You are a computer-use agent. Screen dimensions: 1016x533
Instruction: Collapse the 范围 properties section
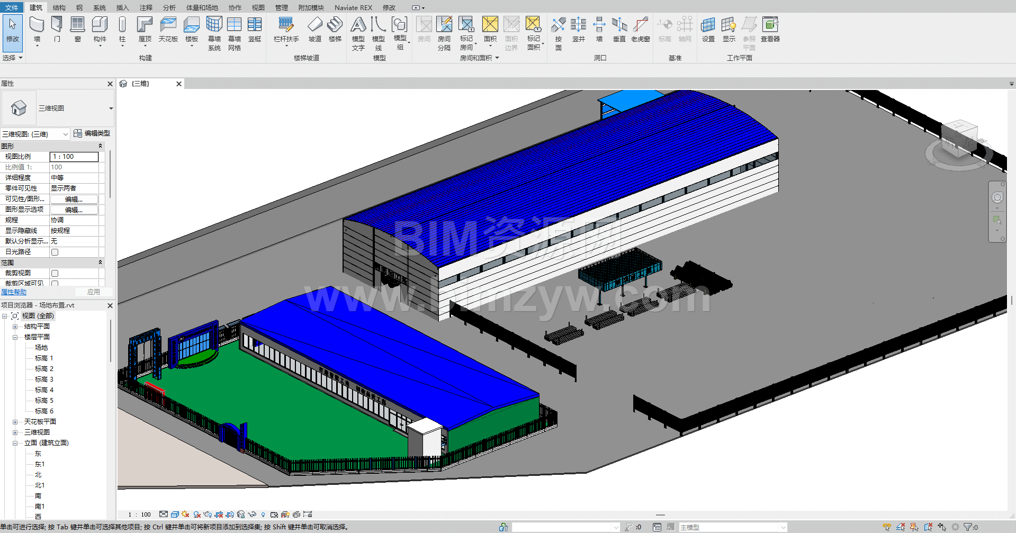click(x=100, y=263)
